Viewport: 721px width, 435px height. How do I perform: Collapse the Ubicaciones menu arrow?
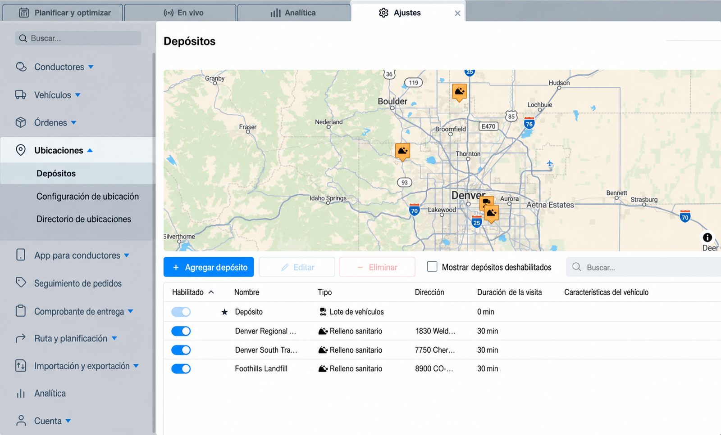click(x=90, y=150)
